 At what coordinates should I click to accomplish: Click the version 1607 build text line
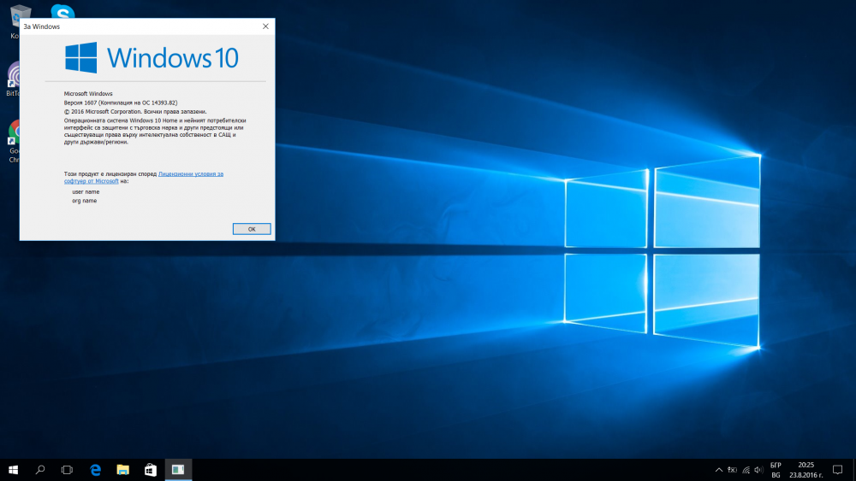point(121,103)
